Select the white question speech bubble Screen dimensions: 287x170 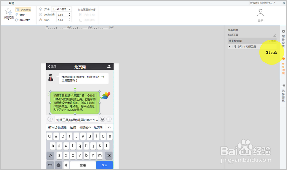coord(84,79)
